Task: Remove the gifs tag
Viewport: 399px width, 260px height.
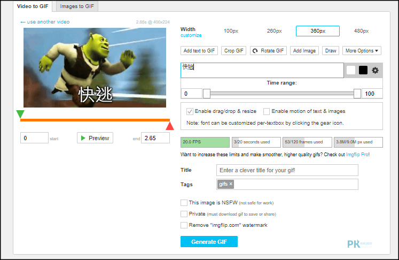Action: click(x=231, y=184)
